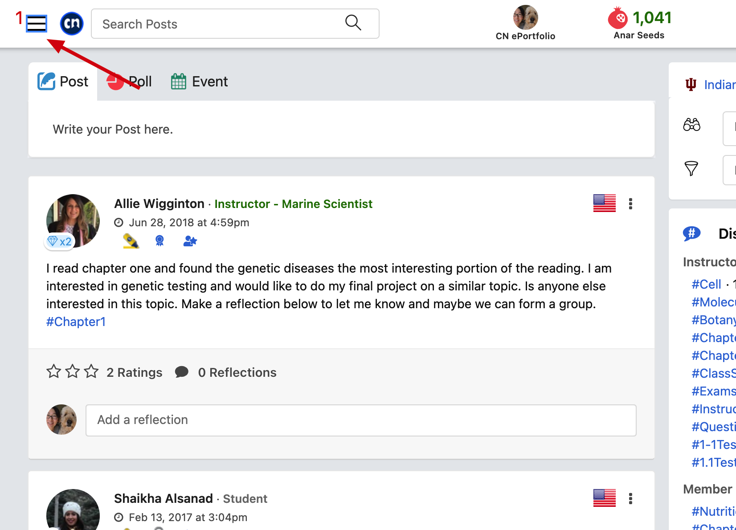Click the avatar beside the reflection box
Screen dimensions: 736x530
pos(61,420)
